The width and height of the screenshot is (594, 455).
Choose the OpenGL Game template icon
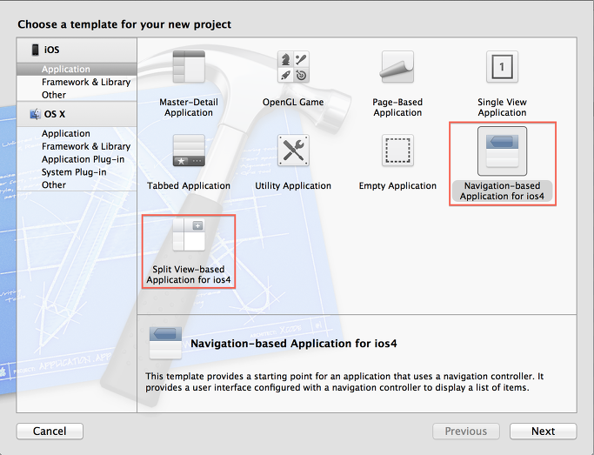coord(293,67)
